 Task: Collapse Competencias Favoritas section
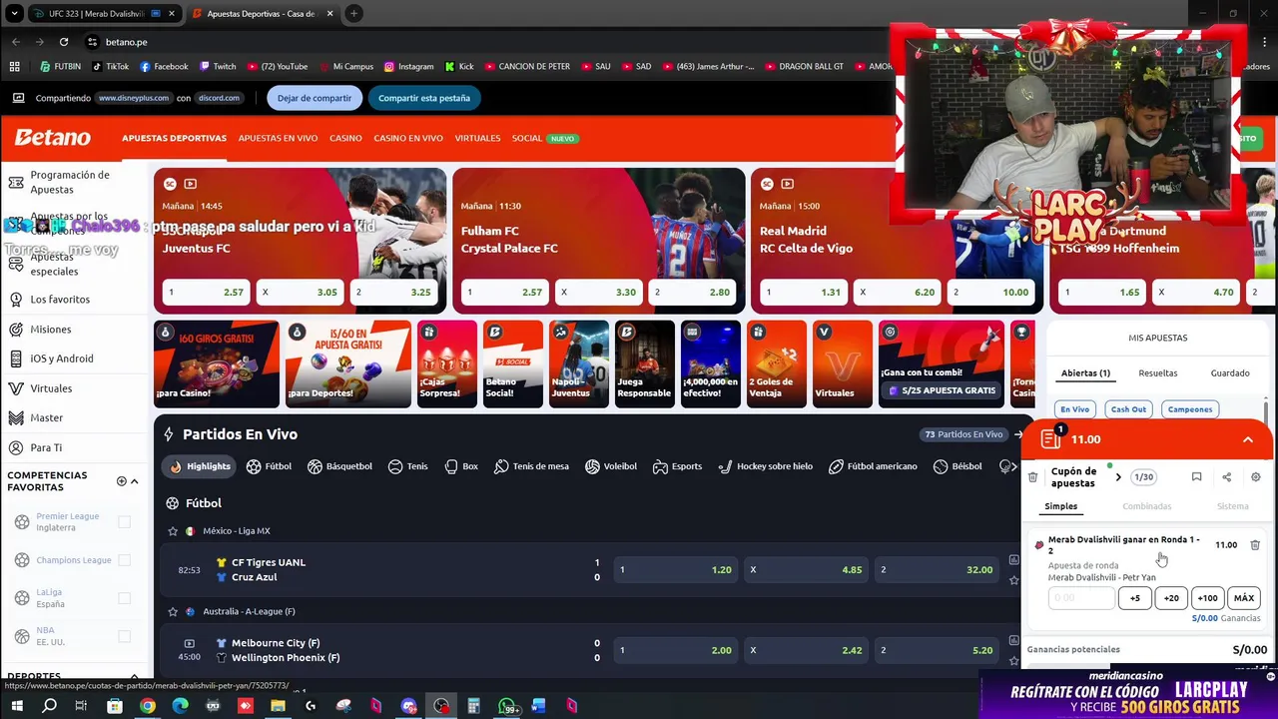[135, 481]
